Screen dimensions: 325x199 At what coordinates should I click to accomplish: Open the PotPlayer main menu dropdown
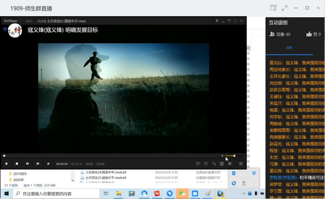[x=12, y=21]
